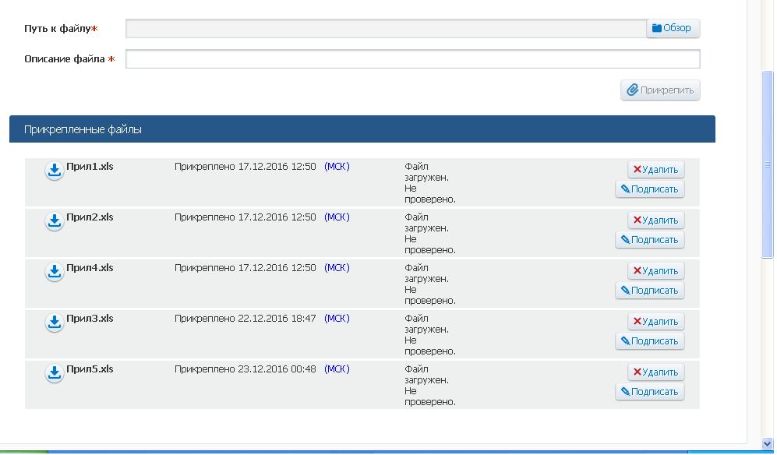The image size is (777, 455).
Task: Sign the Прил5.xls attachment
Action: (649, 392)
